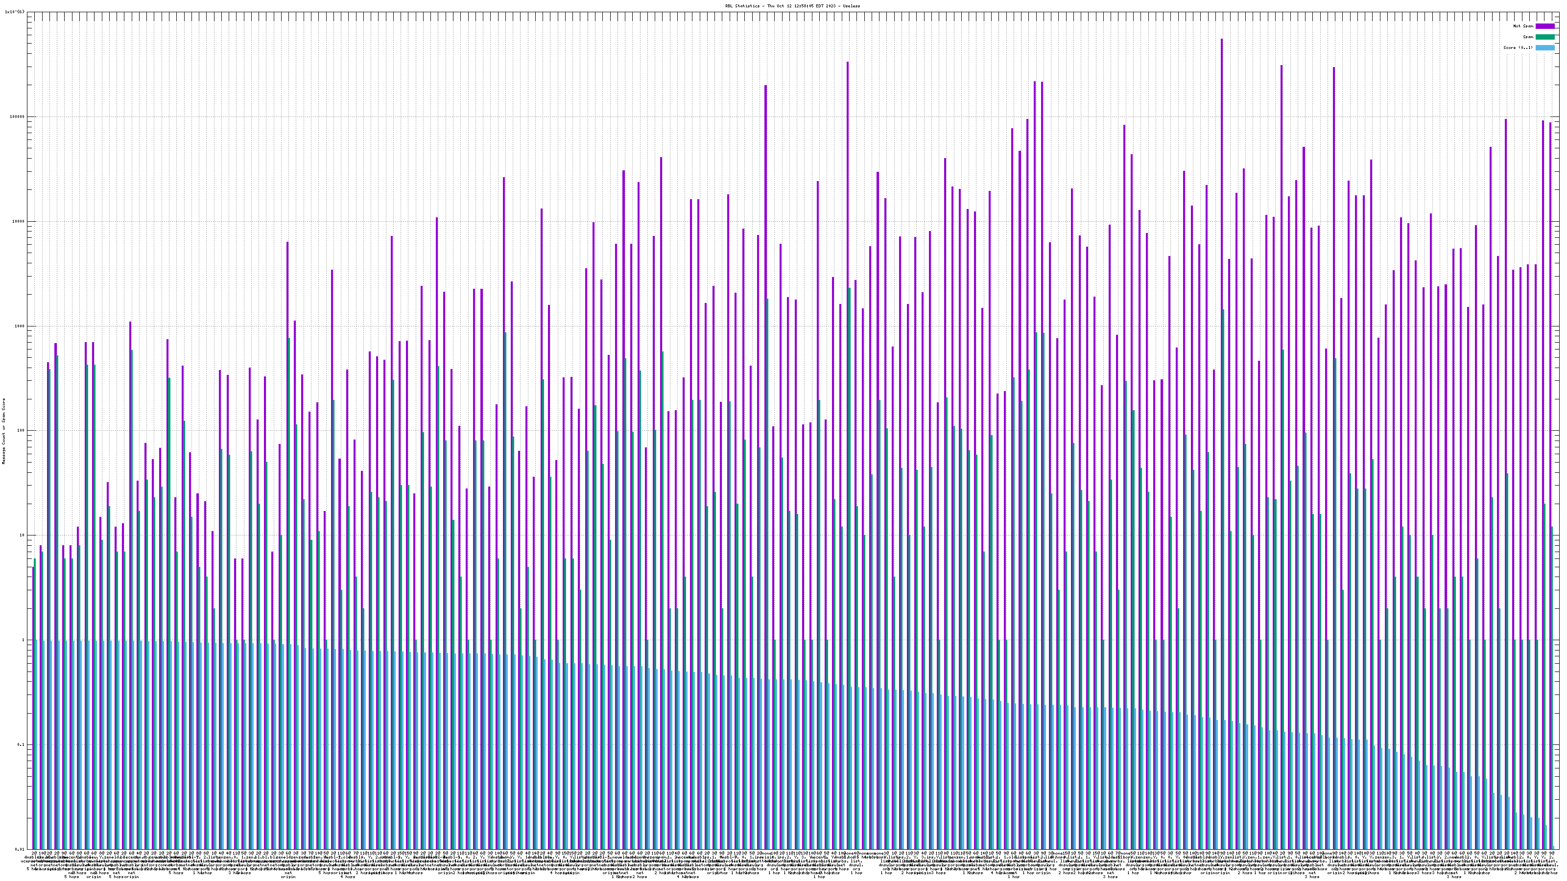Click the "Spam" legend label text

(1528, 37)
